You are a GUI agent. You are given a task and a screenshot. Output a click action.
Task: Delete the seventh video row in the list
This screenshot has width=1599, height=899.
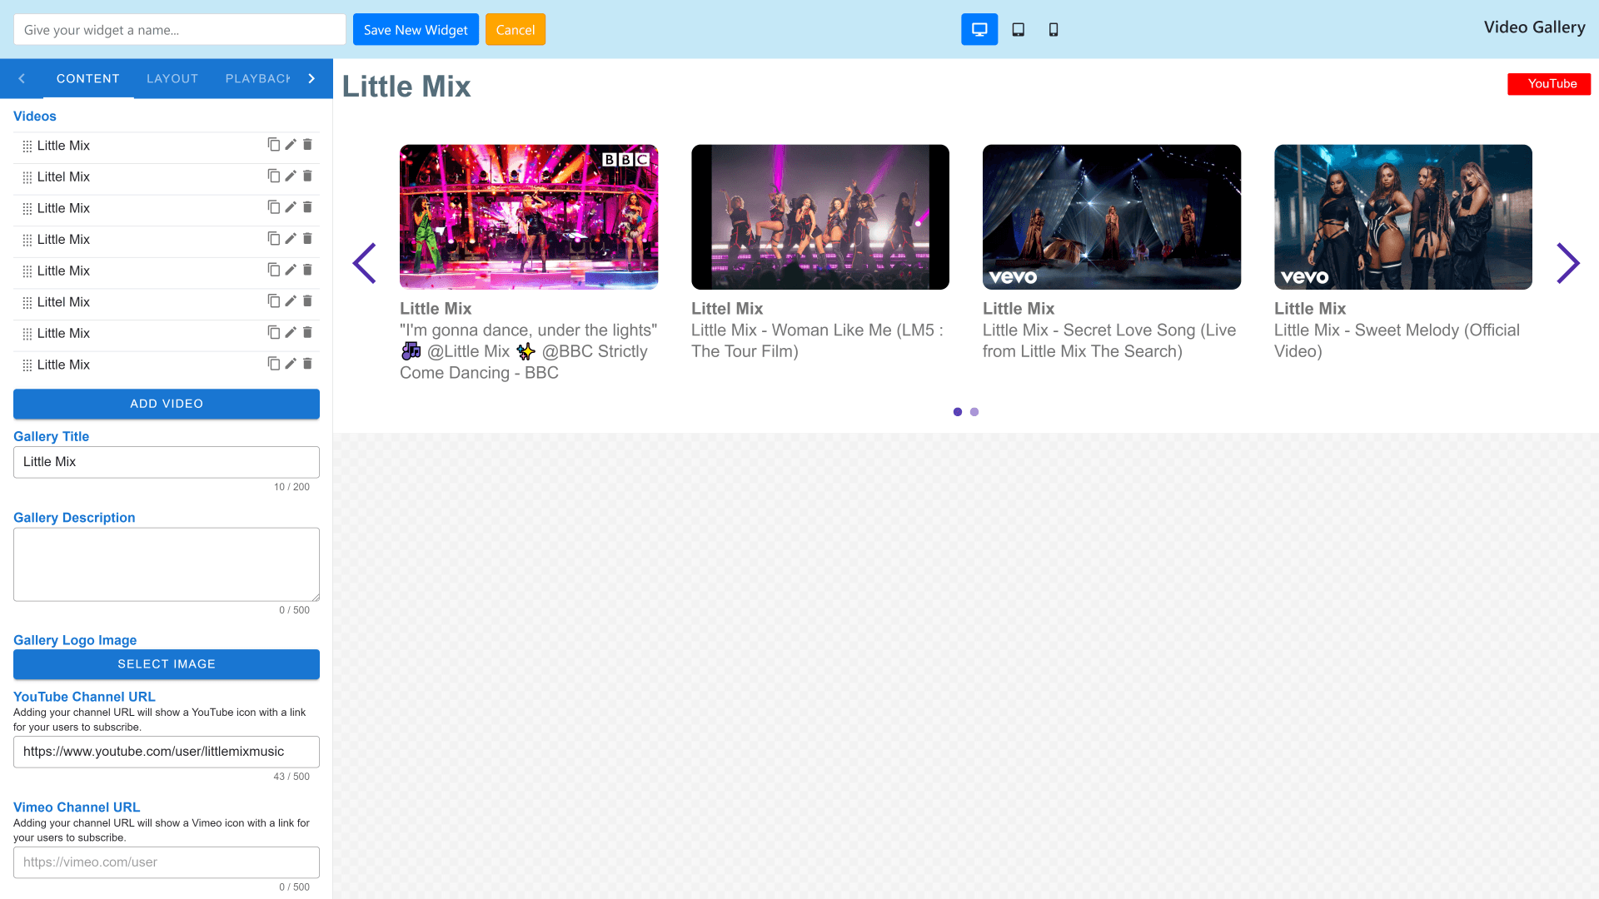click(x=307, y=332)
